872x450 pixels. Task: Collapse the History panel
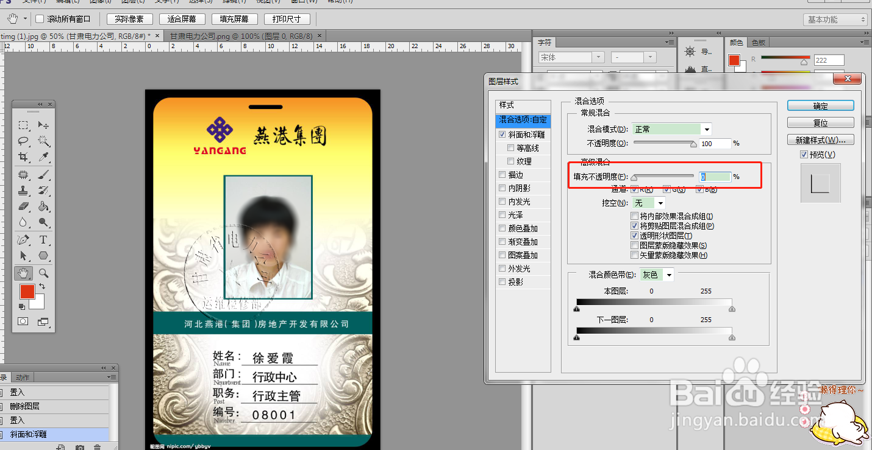click(103, 368)
